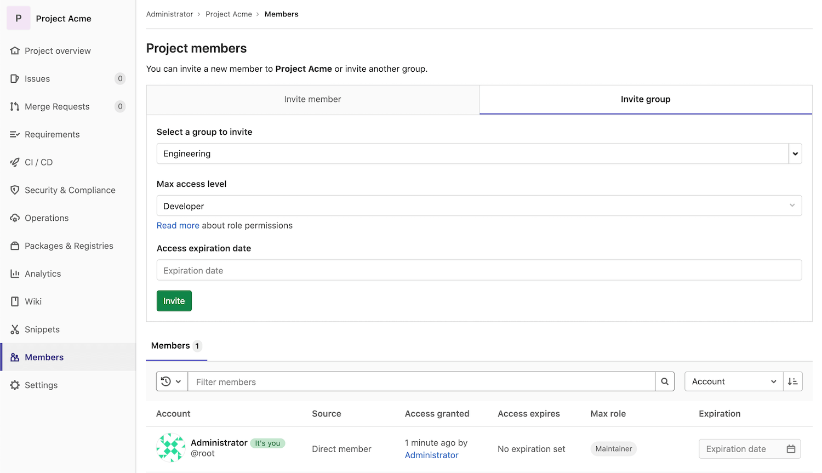822x473 pixels.
Task: Open CI / CD via rocket icon
Action: pos(15,162)
